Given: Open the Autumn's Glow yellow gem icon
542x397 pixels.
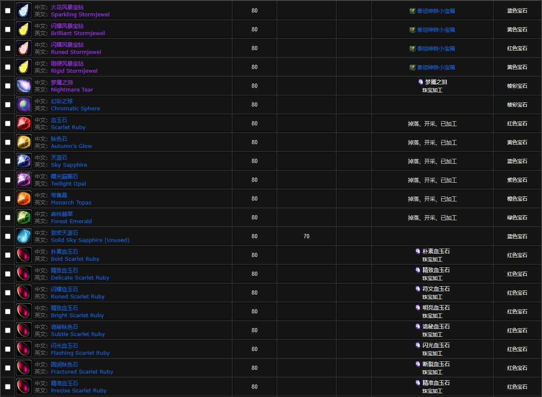Looking at the screenshot, I should tap(24, 142).
